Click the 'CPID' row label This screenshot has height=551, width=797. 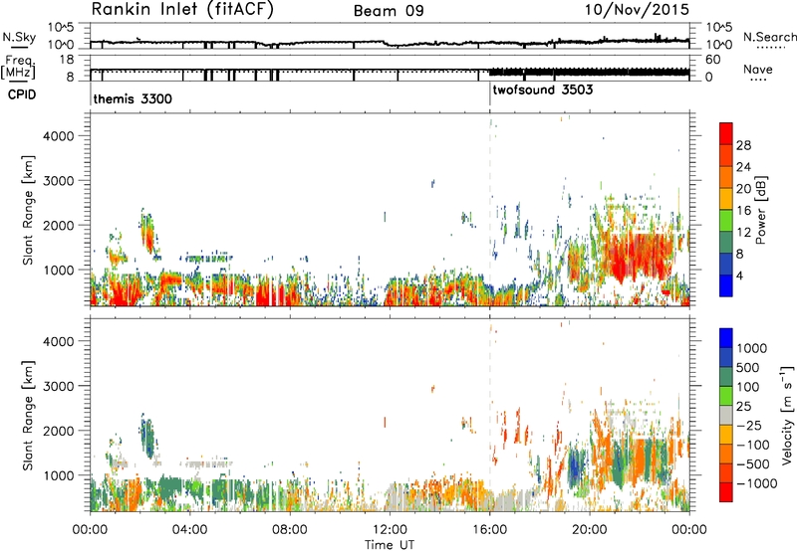pos(21,94)
